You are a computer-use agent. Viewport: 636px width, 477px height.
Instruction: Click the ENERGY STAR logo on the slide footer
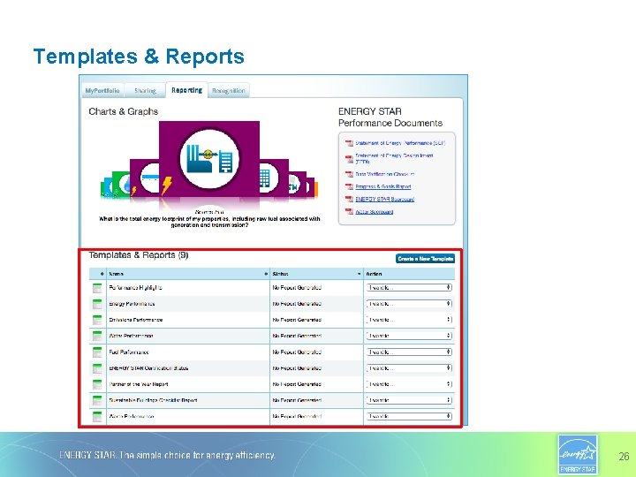(x=578, y=455)
